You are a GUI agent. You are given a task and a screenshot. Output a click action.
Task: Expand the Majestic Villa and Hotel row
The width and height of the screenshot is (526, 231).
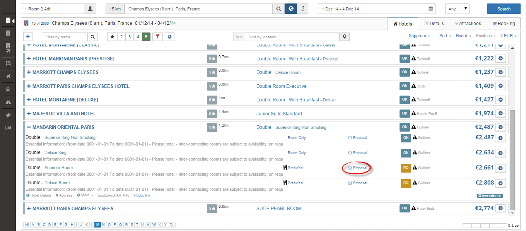click(29, 114)
